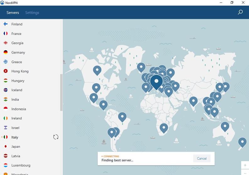This screenshot has width=249, height=175.
Task: Click the country list scrollbar thumb
Action: 61,92
